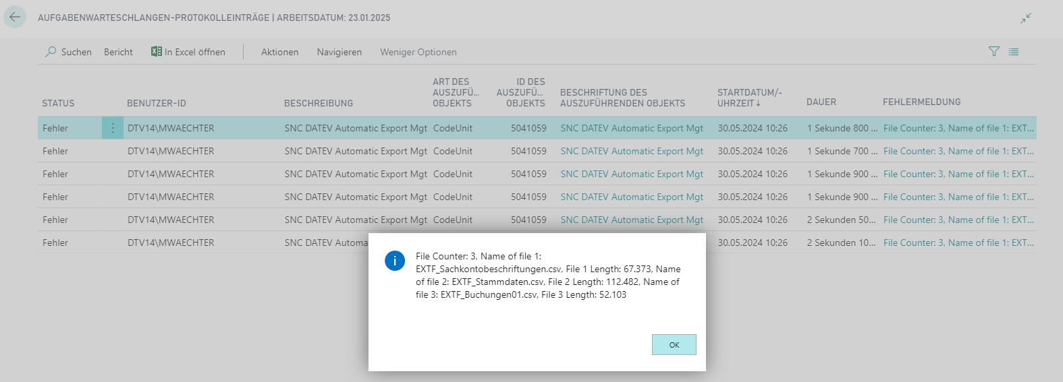Click Weniger Optionen to collapse options

coord(418,52)
